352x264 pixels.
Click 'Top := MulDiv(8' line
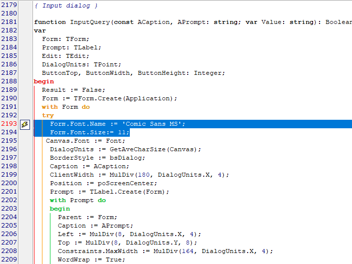[127, 243]
